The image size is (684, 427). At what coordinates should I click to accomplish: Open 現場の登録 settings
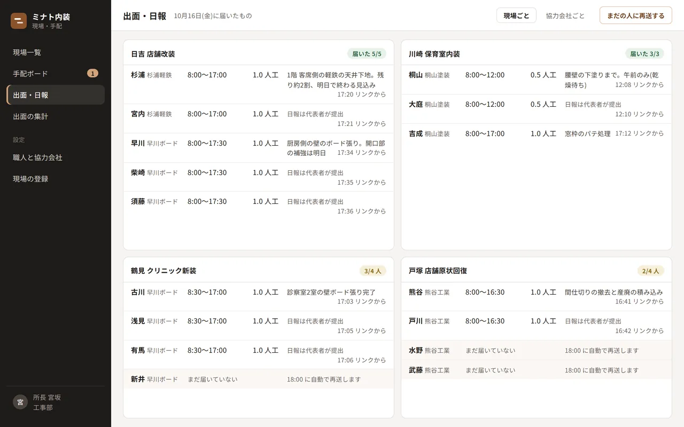click(56, 179)
